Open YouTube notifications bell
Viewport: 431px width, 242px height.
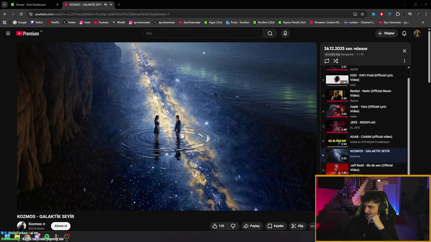pyautogui.click(x=404, y=33)
